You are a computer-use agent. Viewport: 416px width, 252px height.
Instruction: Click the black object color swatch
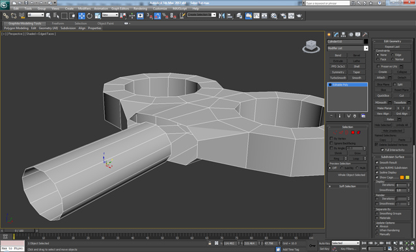(x=366, y=42)
